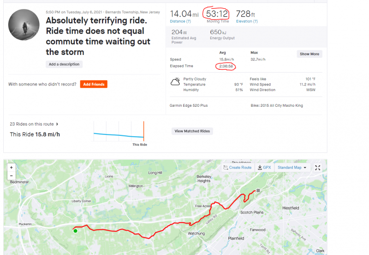Image resolution: width=369 pixels, height=255 pixels.
Task: Click the Create Route icon
Action: (x=226, y=168)
